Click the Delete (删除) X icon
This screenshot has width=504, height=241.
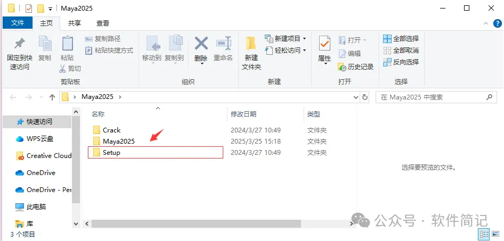201,43
